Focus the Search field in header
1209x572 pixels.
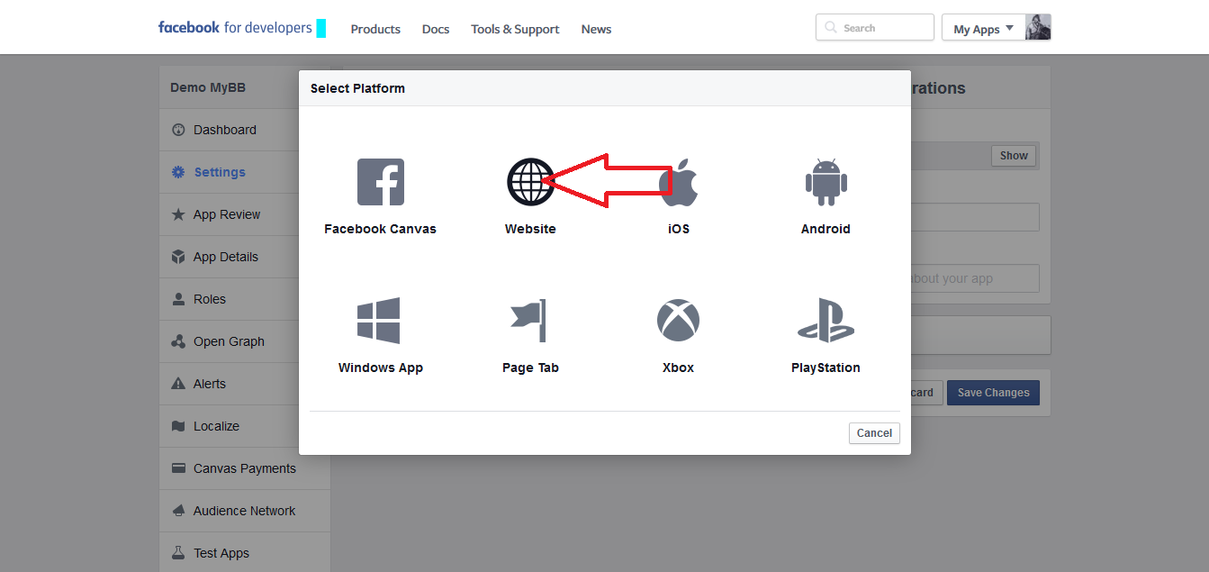(x=875, y=28)
